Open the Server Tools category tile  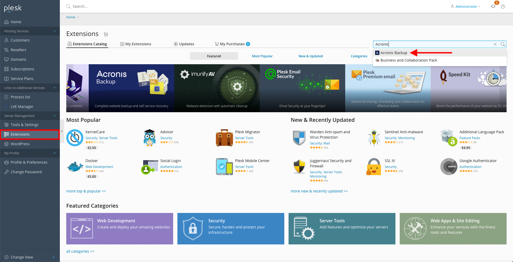(342, 229)
